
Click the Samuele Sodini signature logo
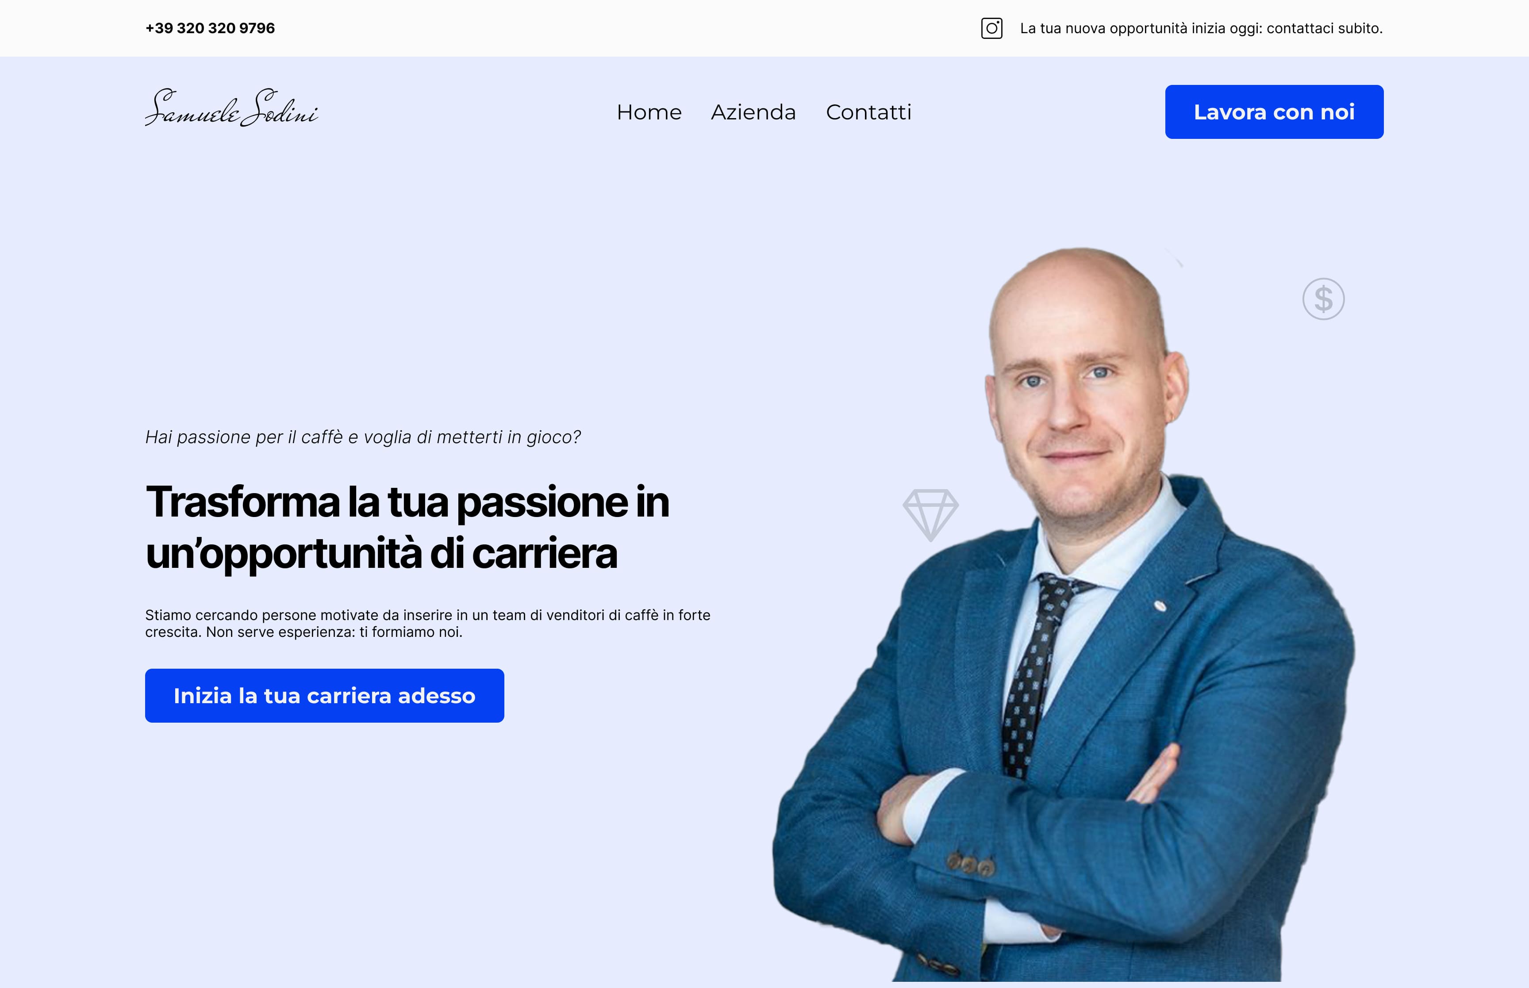tap(232, 108)
